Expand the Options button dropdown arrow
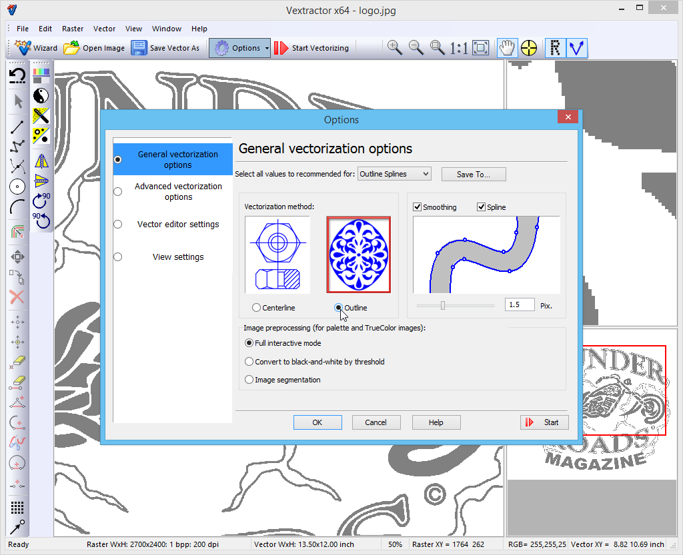This screenshot has width=683, height=555. pyautogui.click(x=267, y=48)
